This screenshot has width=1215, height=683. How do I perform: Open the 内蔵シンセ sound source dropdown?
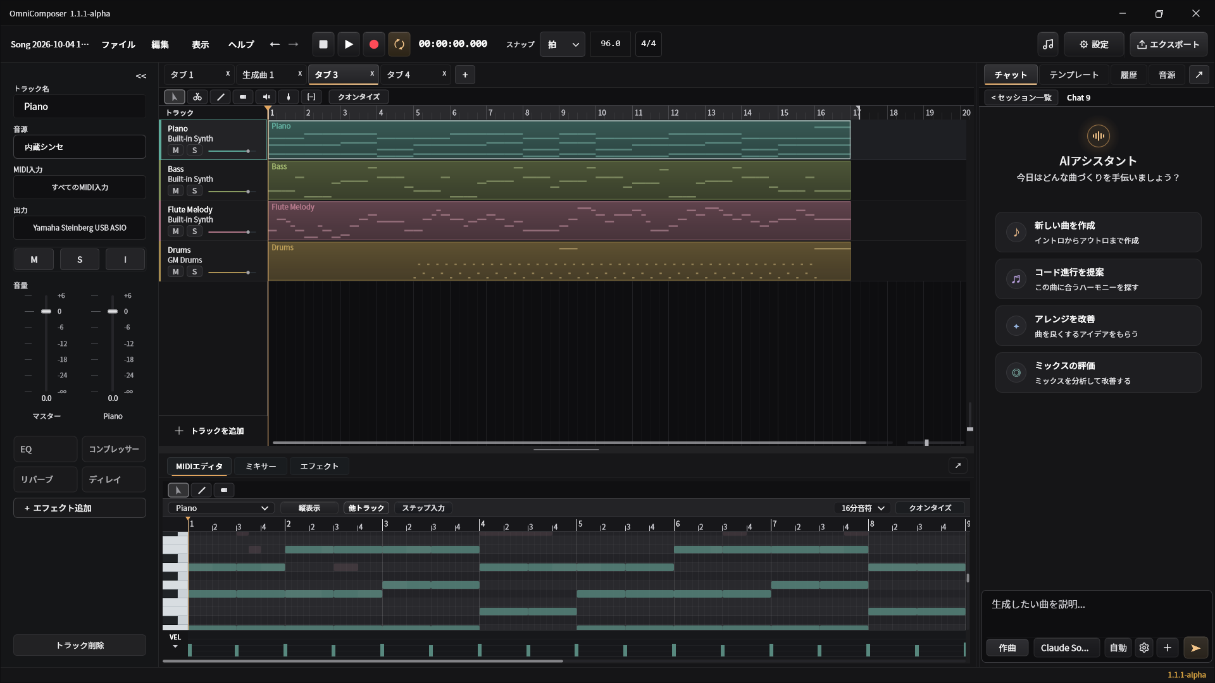point(80,147)
